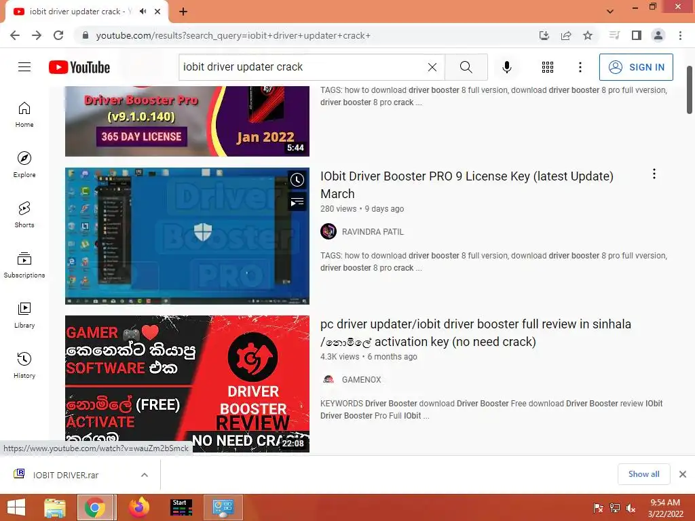Expand IOBIT DRIVER.rar download options arrow
Screen dimensions: 695x521
tap(144, 475)
